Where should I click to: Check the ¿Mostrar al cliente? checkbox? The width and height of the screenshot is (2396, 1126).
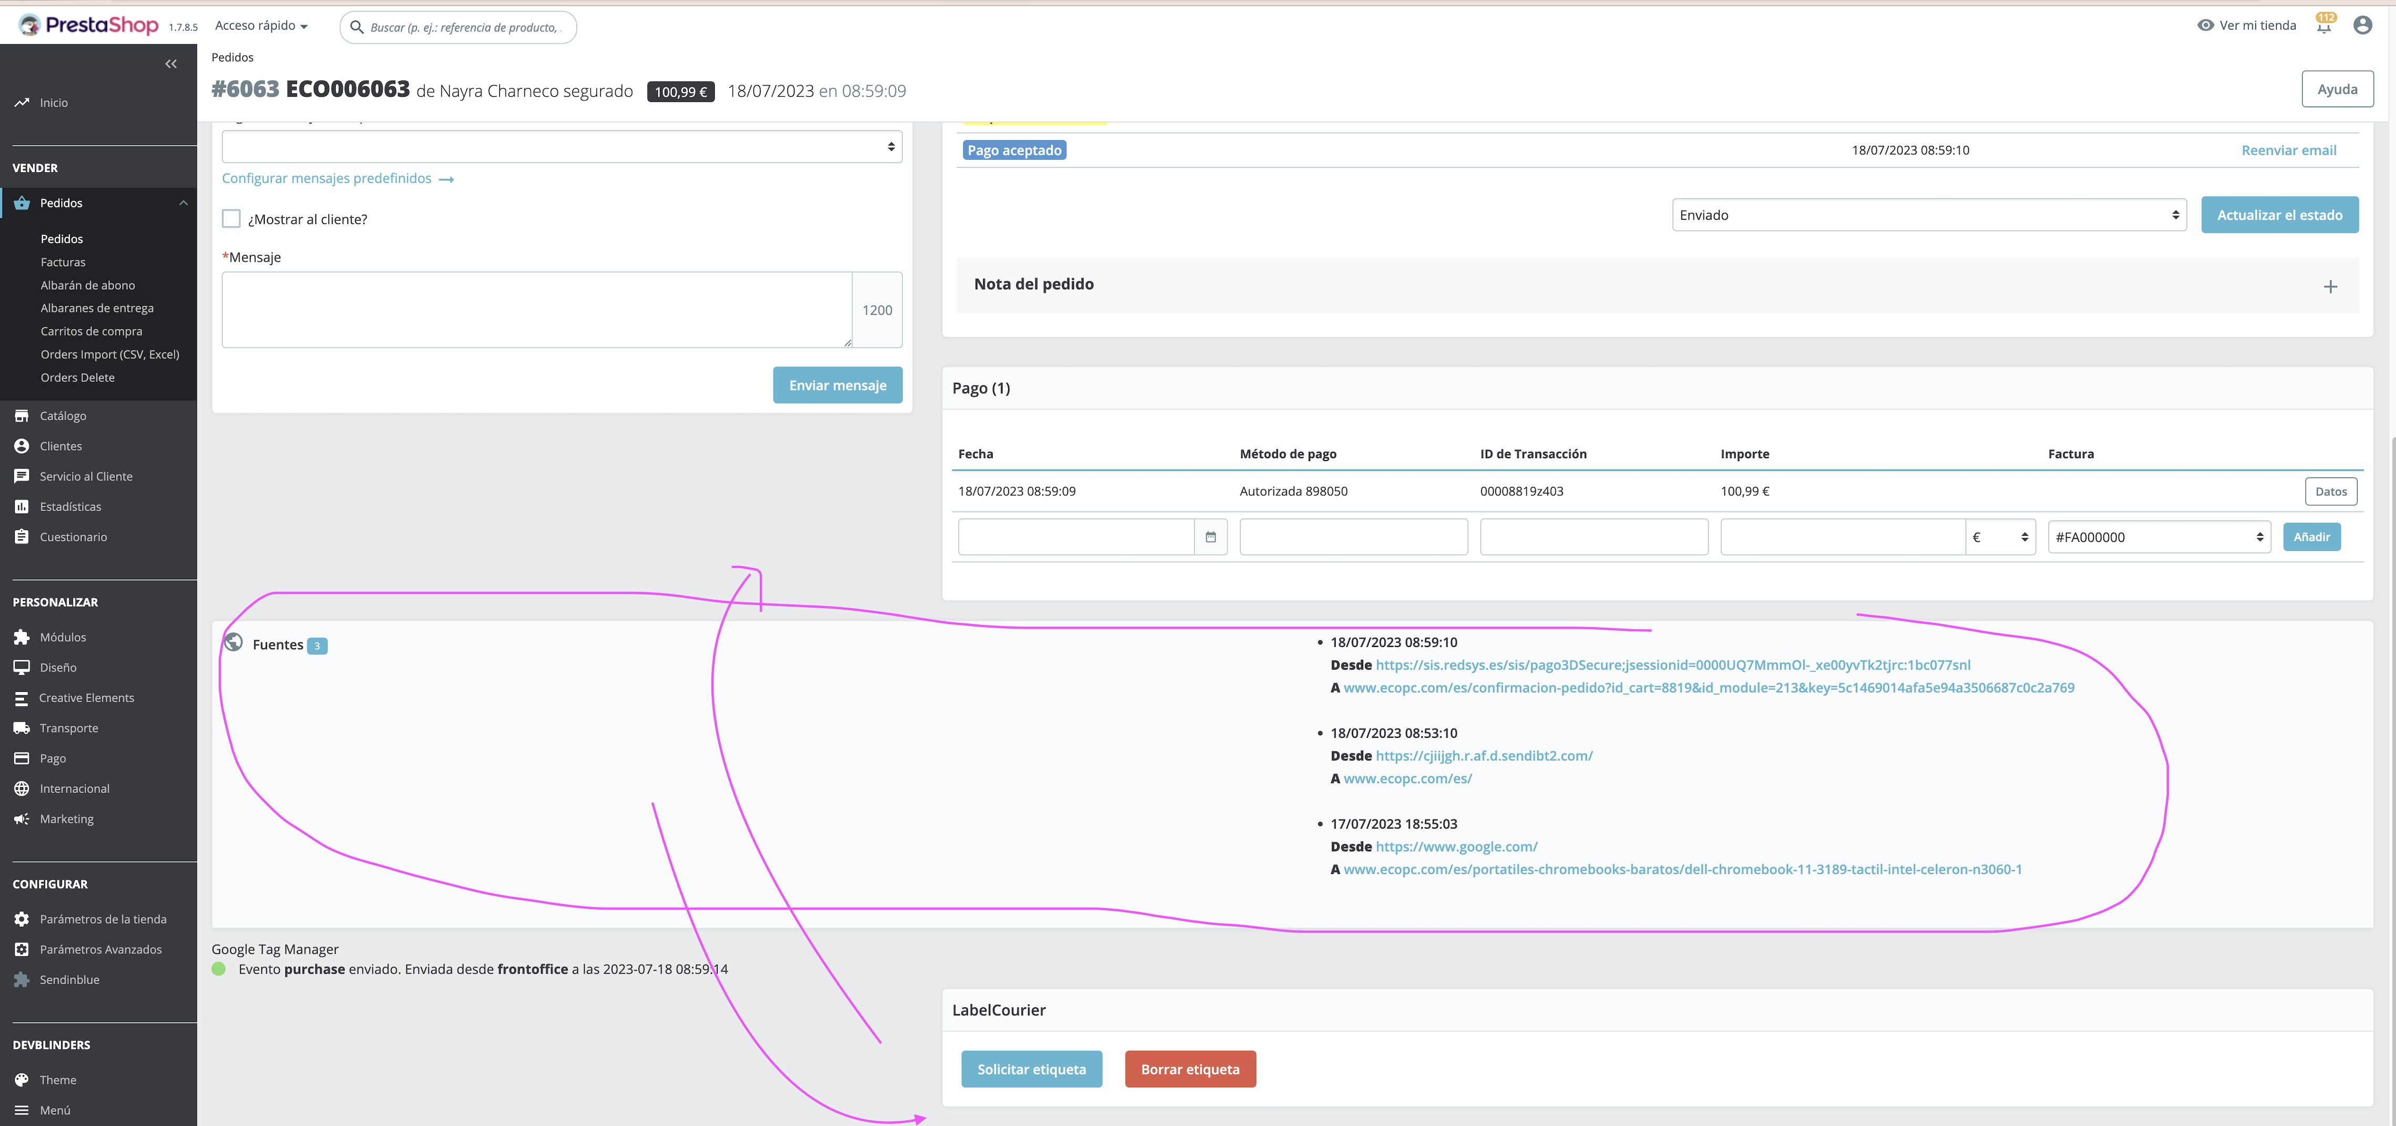click(x=232, y=218)
